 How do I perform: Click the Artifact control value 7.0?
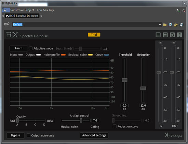click(95, 120)
